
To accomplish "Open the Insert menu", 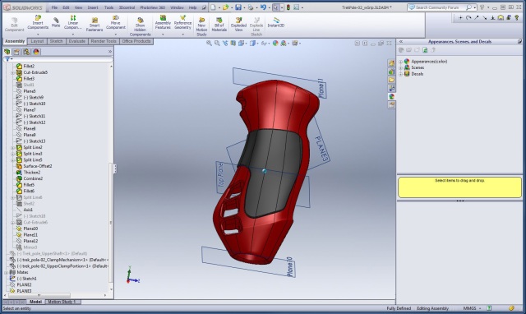I will [93, 7].
